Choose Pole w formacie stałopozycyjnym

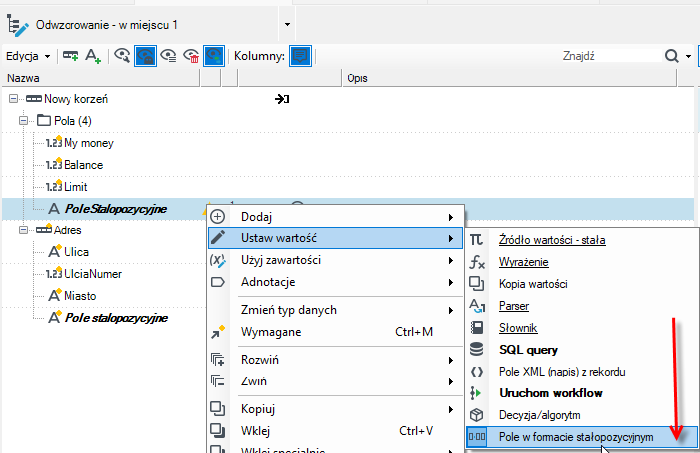pos(582,437)
